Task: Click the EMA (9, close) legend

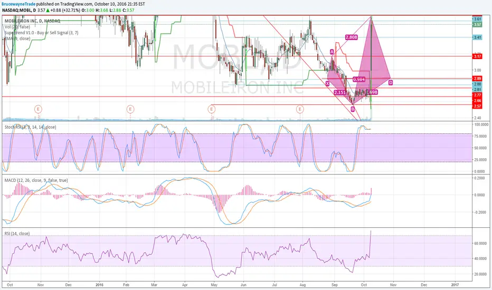Action: [17, 39]
